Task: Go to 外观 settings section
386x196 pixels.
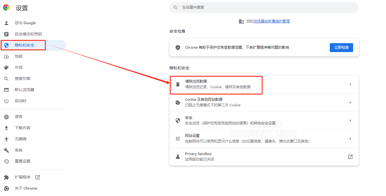Action: click(19, 67)
